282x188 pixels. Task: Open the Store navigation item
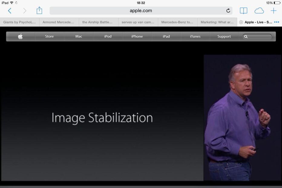[x=49, y=37]
